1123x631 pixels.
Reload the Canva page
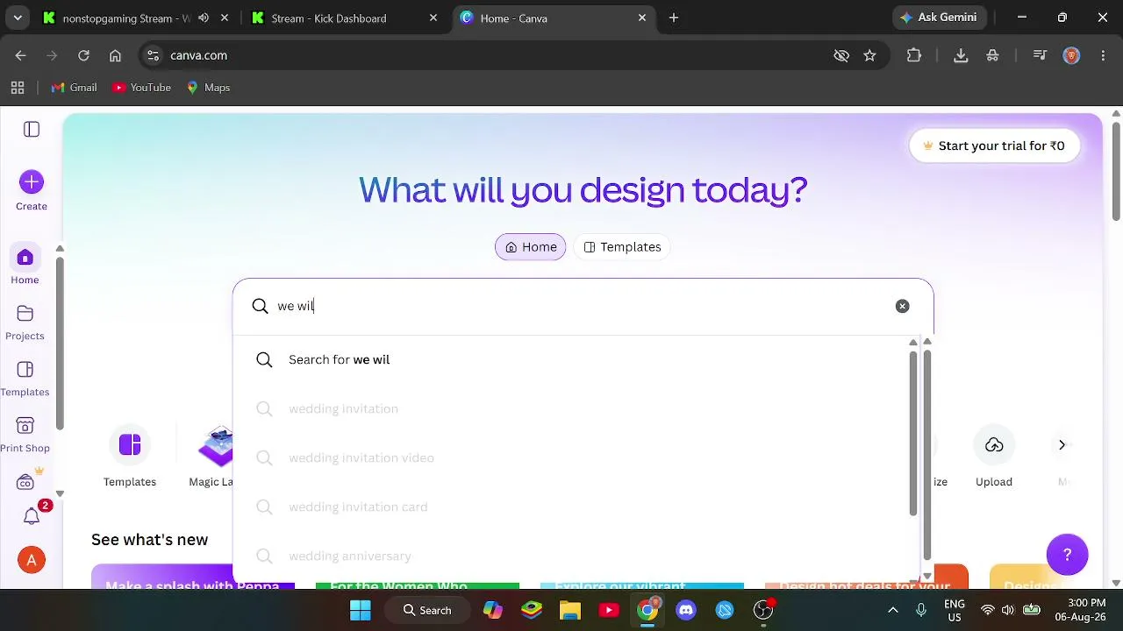(83, 55)
